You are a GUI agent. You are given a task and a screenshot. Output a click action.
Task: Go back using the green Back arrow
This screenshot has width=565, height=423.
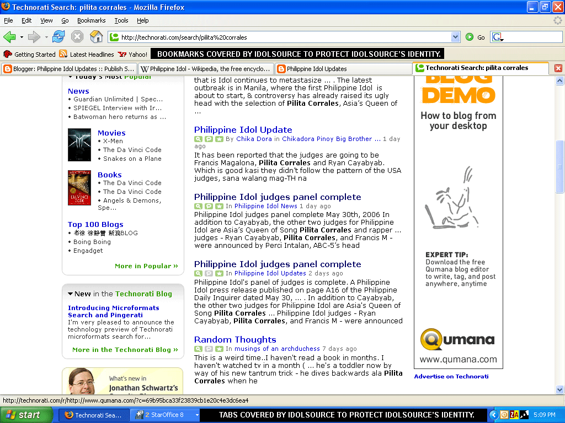[9, 37]
